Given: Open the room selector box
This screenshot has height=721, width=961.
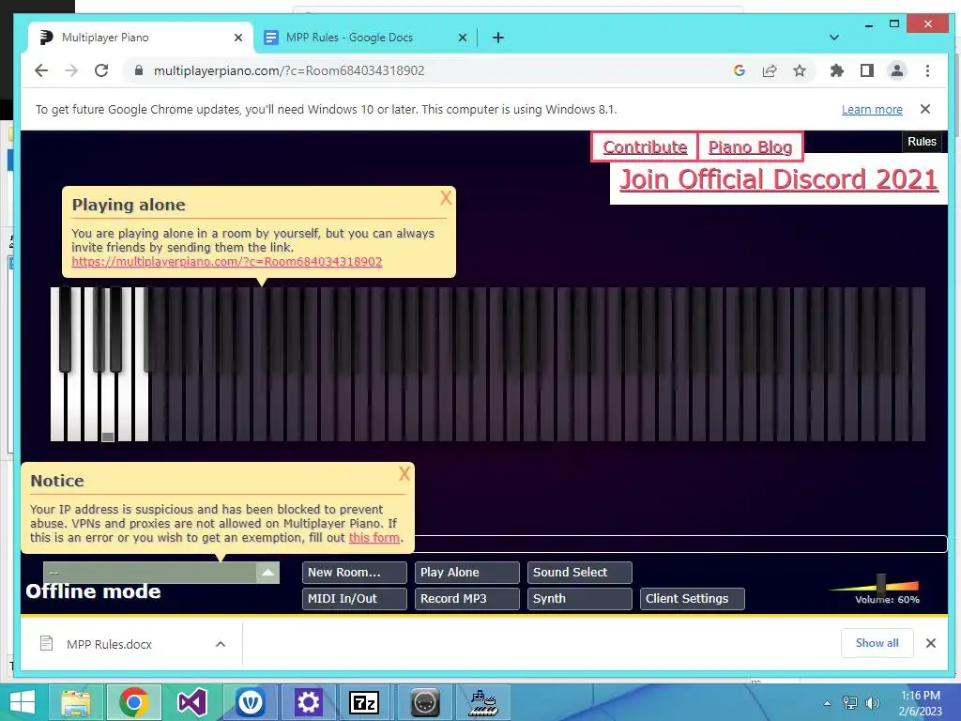Looking at the screenshot, I should click(x=161, y=573).
